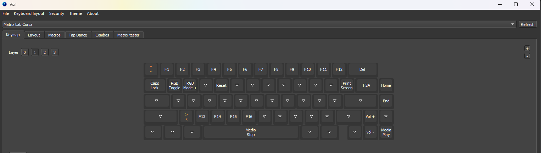Screen dimensions: 541x153
Task: Minimize the Vial window
Action: point(500,4)
